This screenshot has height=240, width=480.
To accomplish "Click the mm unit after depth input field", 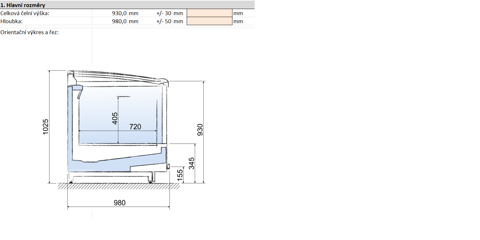I will pos(238,21).
